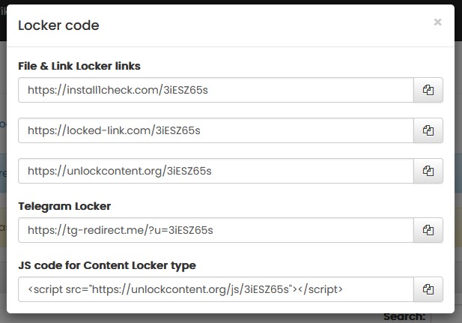Image resolution: width=462 pixels, height=323 pixels.
Task: Focus the install1check.com link field
Action: point(216,90)
